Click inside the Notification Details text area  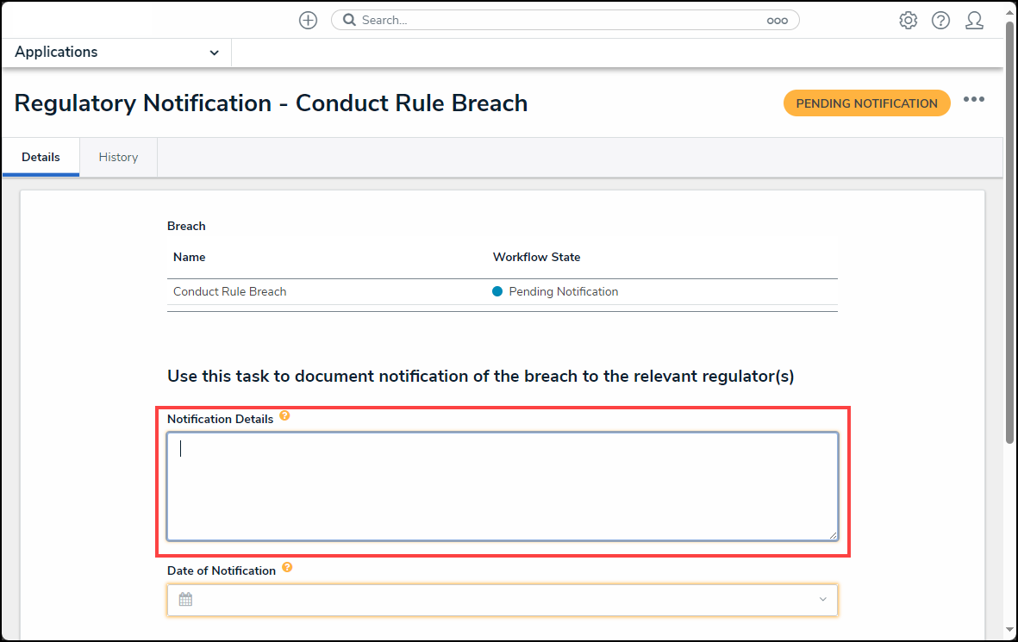click(x=502, y=486)
